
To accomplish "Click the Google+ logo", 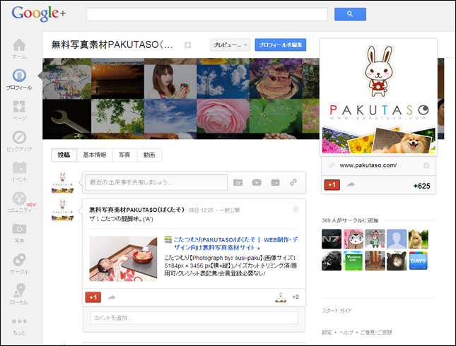I will [39, 13].
